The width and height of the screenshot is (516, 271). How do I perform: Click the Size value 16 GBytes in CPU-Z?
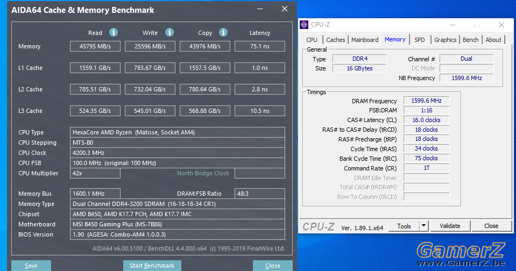(359, 68)
